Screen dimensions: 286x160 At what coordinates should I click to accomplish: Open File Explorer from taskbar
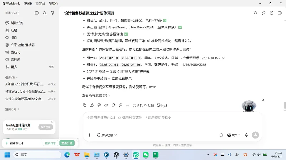click(87, 155)
